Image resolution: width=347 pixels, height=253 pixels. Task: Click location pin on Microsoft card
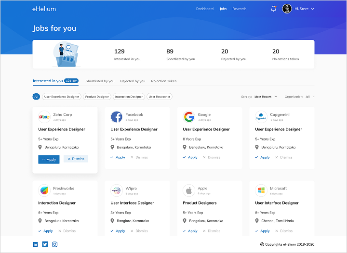pyautogui.click(x=257, y=221)
